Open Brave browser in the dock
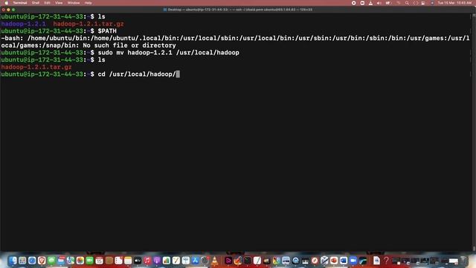Screen dimensions: 476x268 pos(42,261)
